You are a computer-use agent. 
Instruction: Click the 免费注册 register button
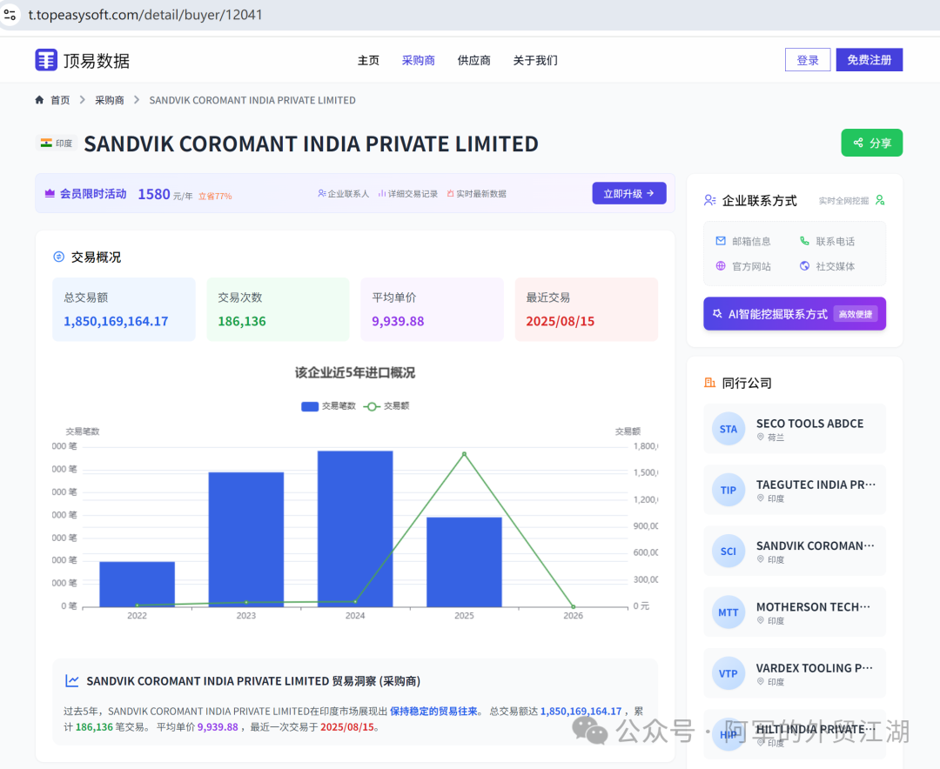pyautogui.click(x=869, y=60)
